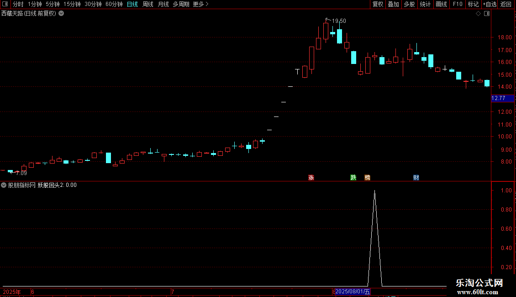Click the 标记 mark button
The height and width of the screenshot is (297, 516).
[473, 4]
